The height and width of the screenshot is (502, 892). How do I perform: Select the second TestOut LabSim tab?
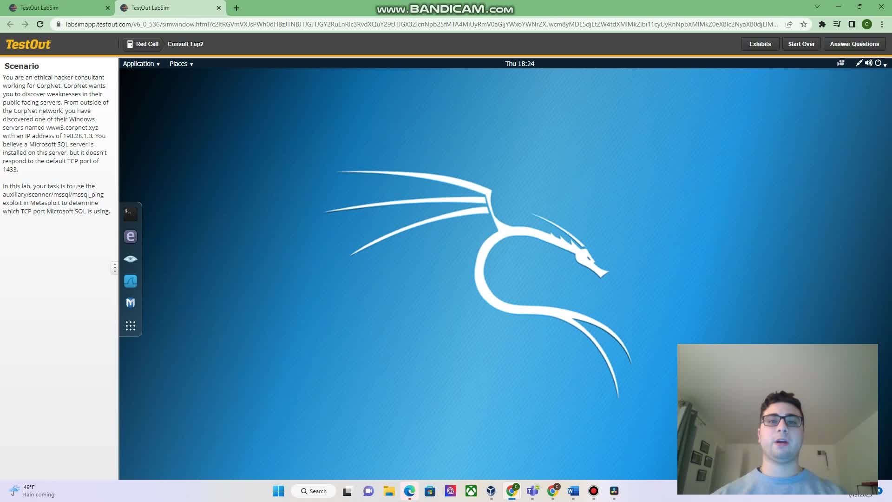tap(170, 8)
